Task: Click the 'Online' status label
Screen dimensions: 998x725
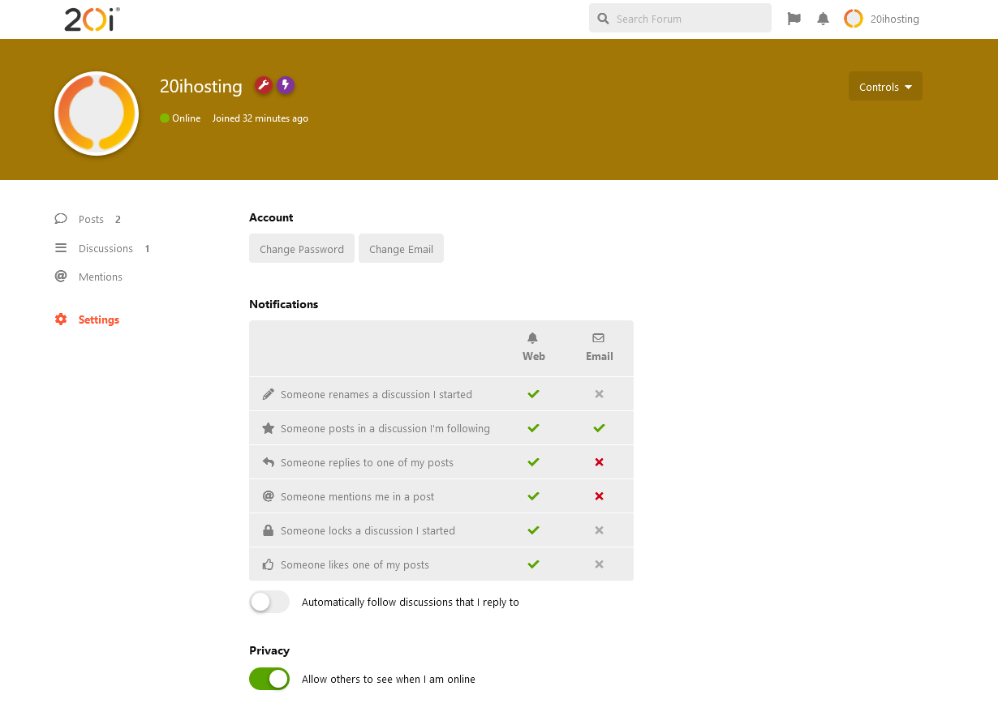Action: coord(180,118)
